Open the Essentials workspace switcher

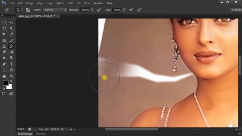point(236,10)
